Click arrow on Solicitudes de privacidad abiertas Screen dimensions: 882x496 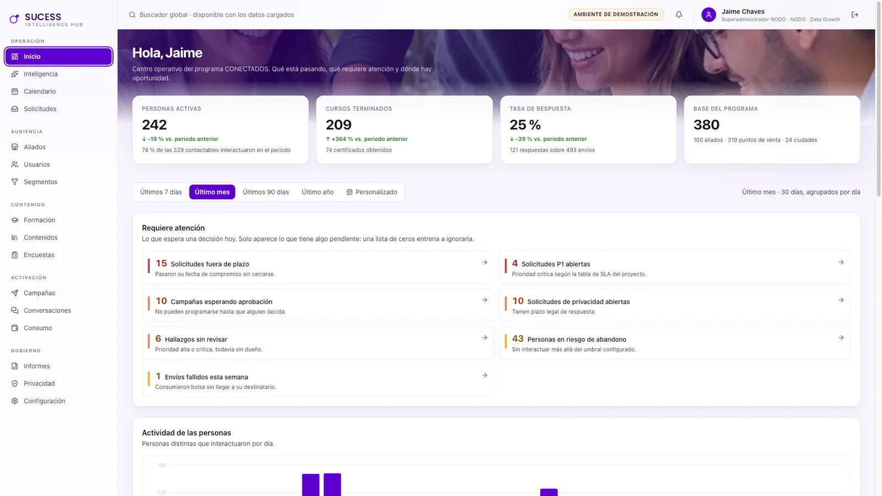(x=841, y=300)
